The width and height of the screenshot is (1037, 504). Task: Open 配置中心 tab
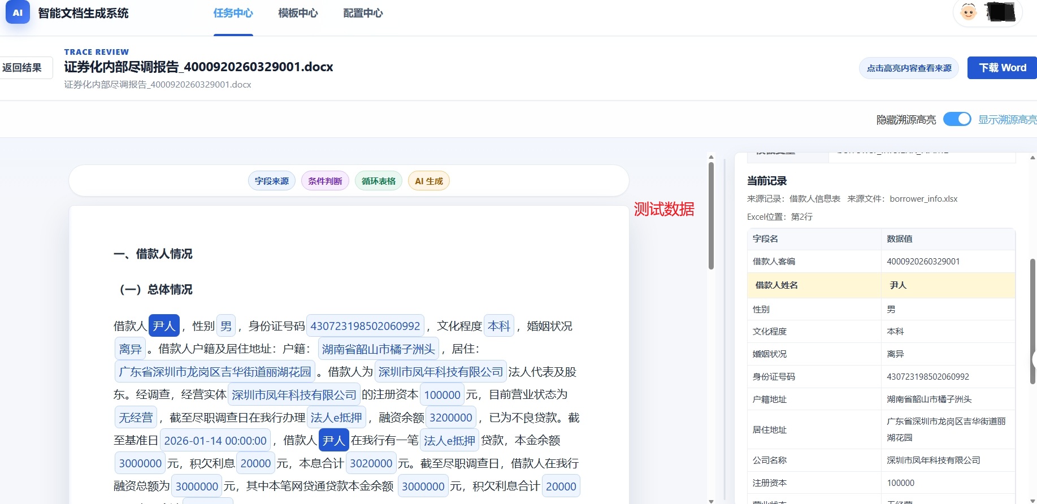click(x=363, y=13)
